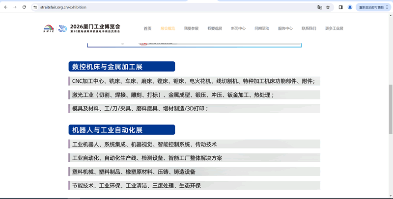Bookmark this page with star icon
This screenshot has height=199, width=393.
click(x=328, y=7)
